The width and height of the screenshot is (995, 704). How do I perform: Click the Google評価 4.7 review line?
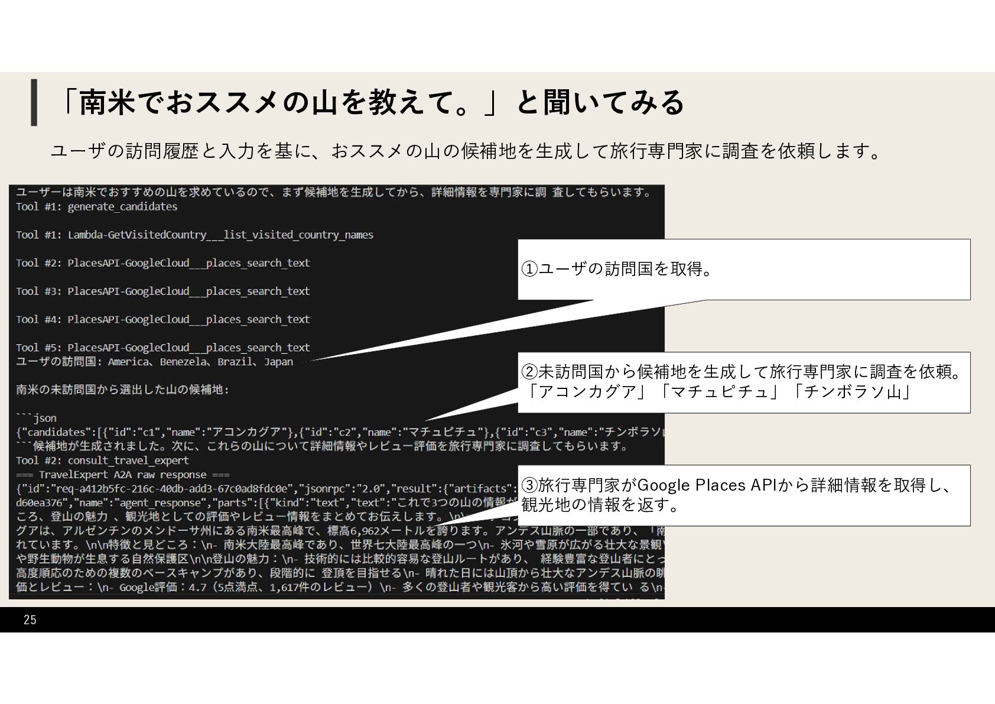point(340,588)
